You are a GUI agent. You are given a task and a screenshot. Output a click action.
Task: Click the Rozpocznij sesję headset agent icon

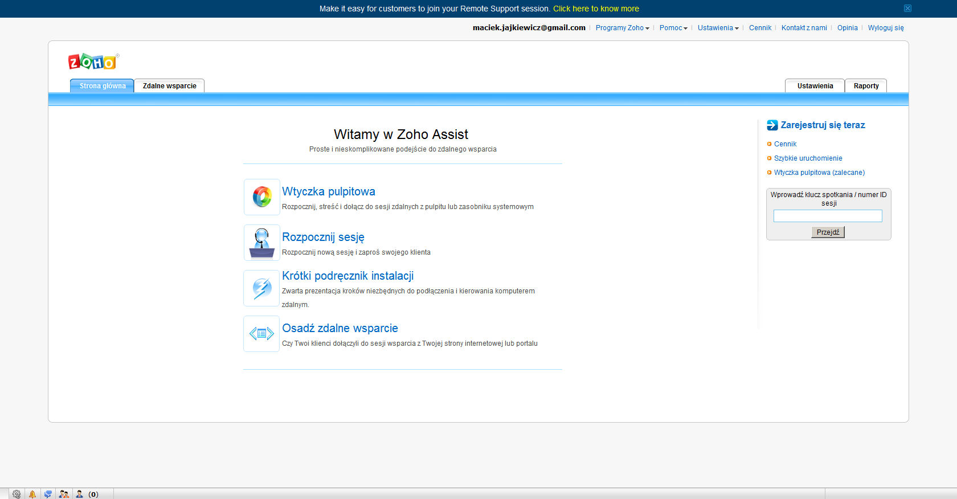[x=262, y=243]
